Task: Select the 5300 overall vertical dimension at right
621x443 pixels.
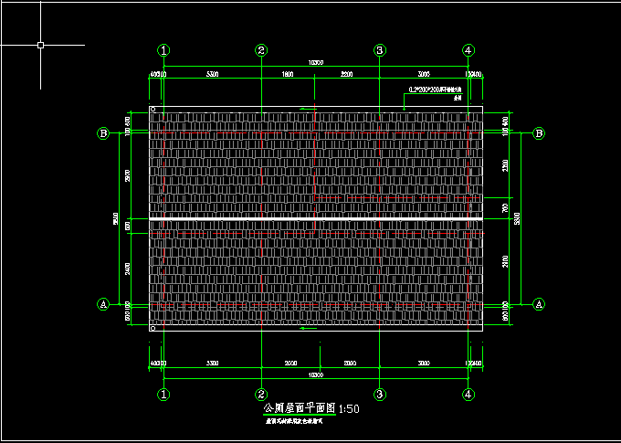Action: pyautogui.click(x=517, y=218)
